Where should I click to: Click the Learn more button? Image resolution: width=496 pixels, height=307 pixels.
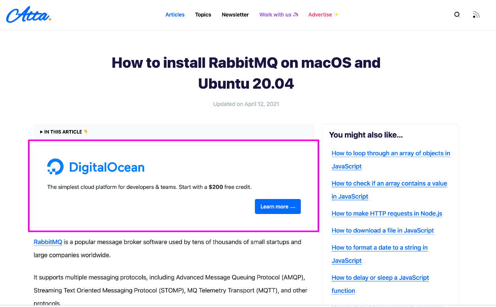click(x=278, y=207)
